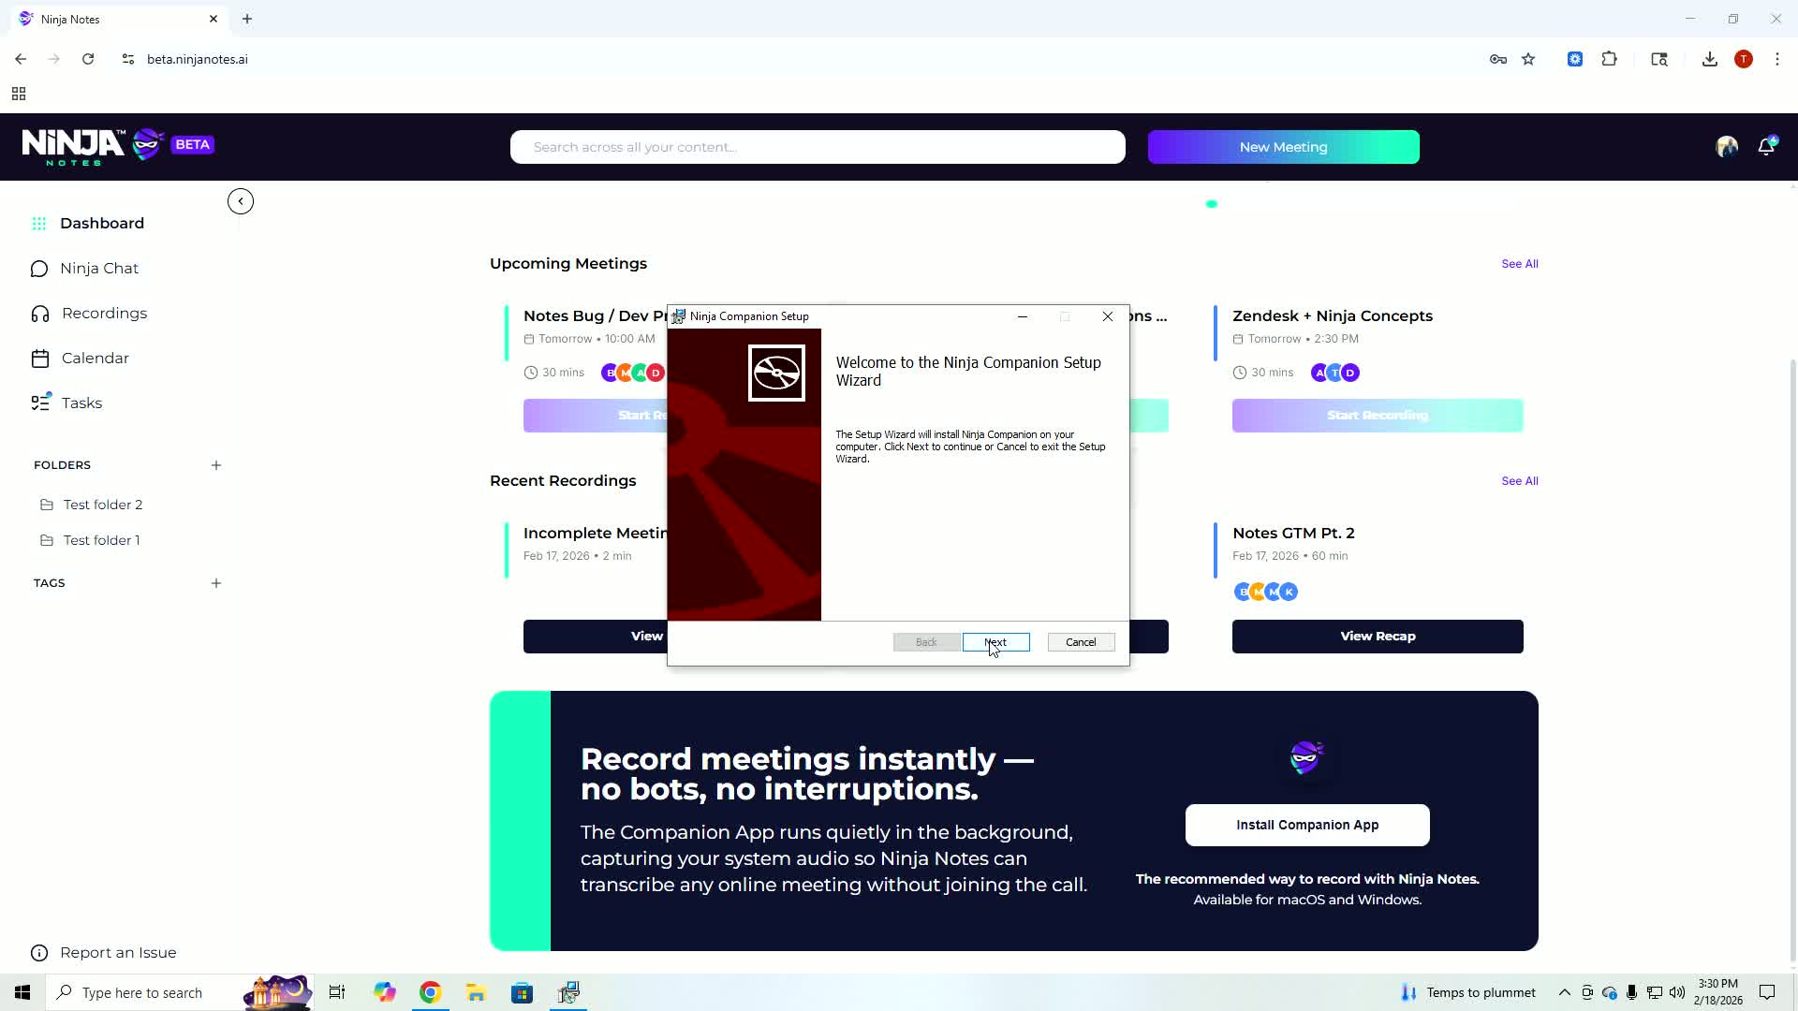Open Chrome profile avatar T
This screenshot has width=1798, height=1011.
(x=1744, y=59)
